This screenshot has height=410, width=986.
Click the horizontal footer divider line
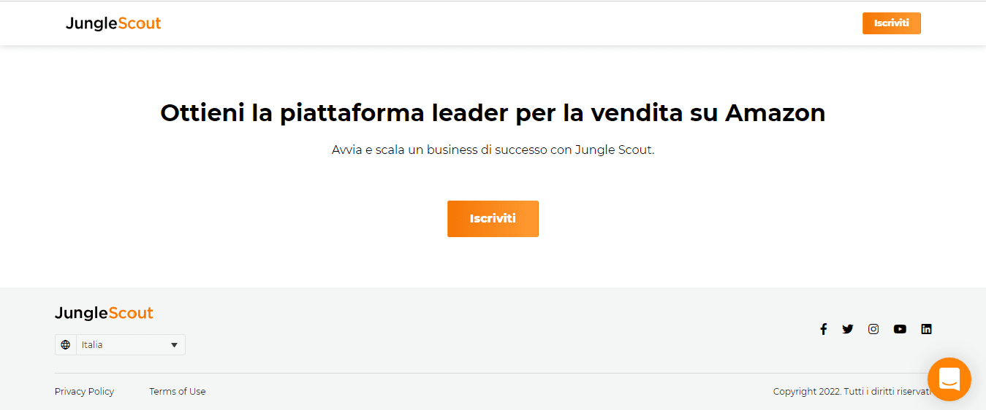pos(493,373)
